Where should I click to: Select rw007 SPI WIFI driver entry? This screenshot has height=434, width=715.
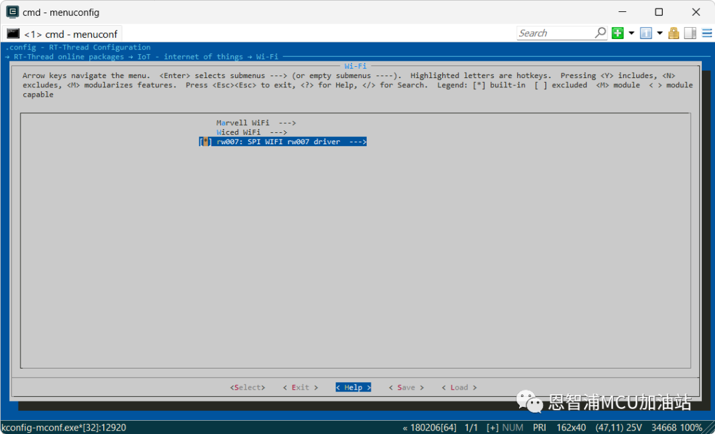[x=291, y=142]
